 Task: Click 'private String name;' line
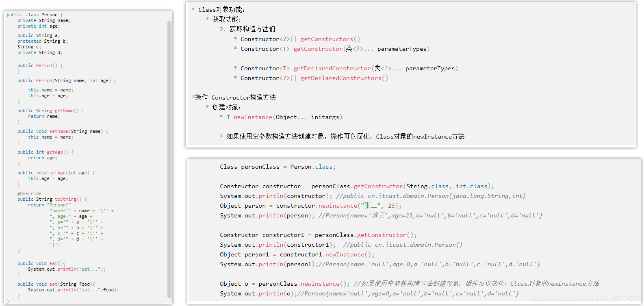tap(44, 20)
